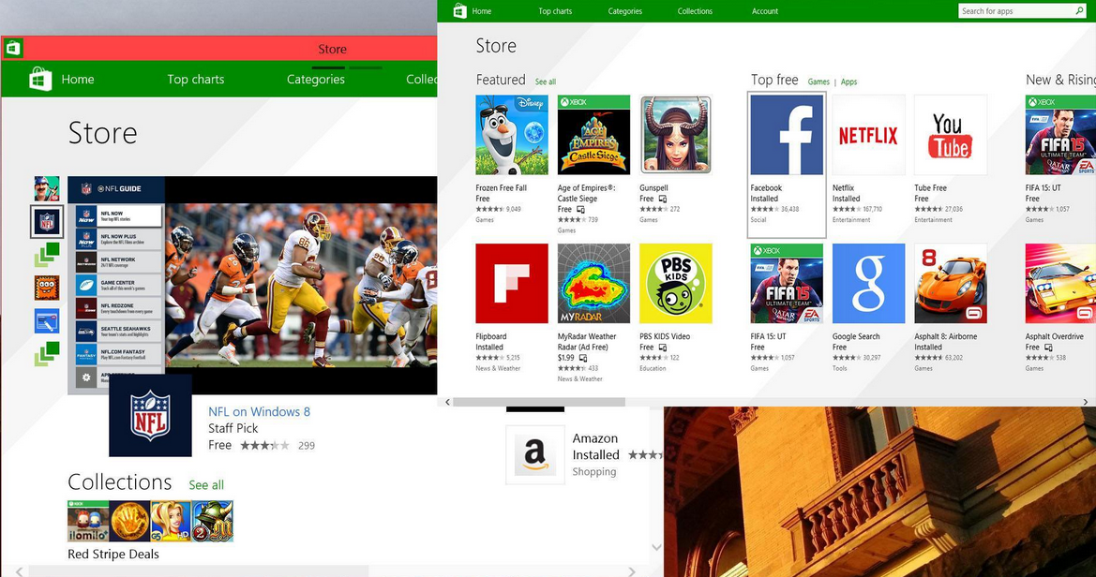Image resolution: width=1096 pixels, height=577 pixels.
Task: Select the NFL thumbnail in spotlight strip
Action: tap(47, 221)
